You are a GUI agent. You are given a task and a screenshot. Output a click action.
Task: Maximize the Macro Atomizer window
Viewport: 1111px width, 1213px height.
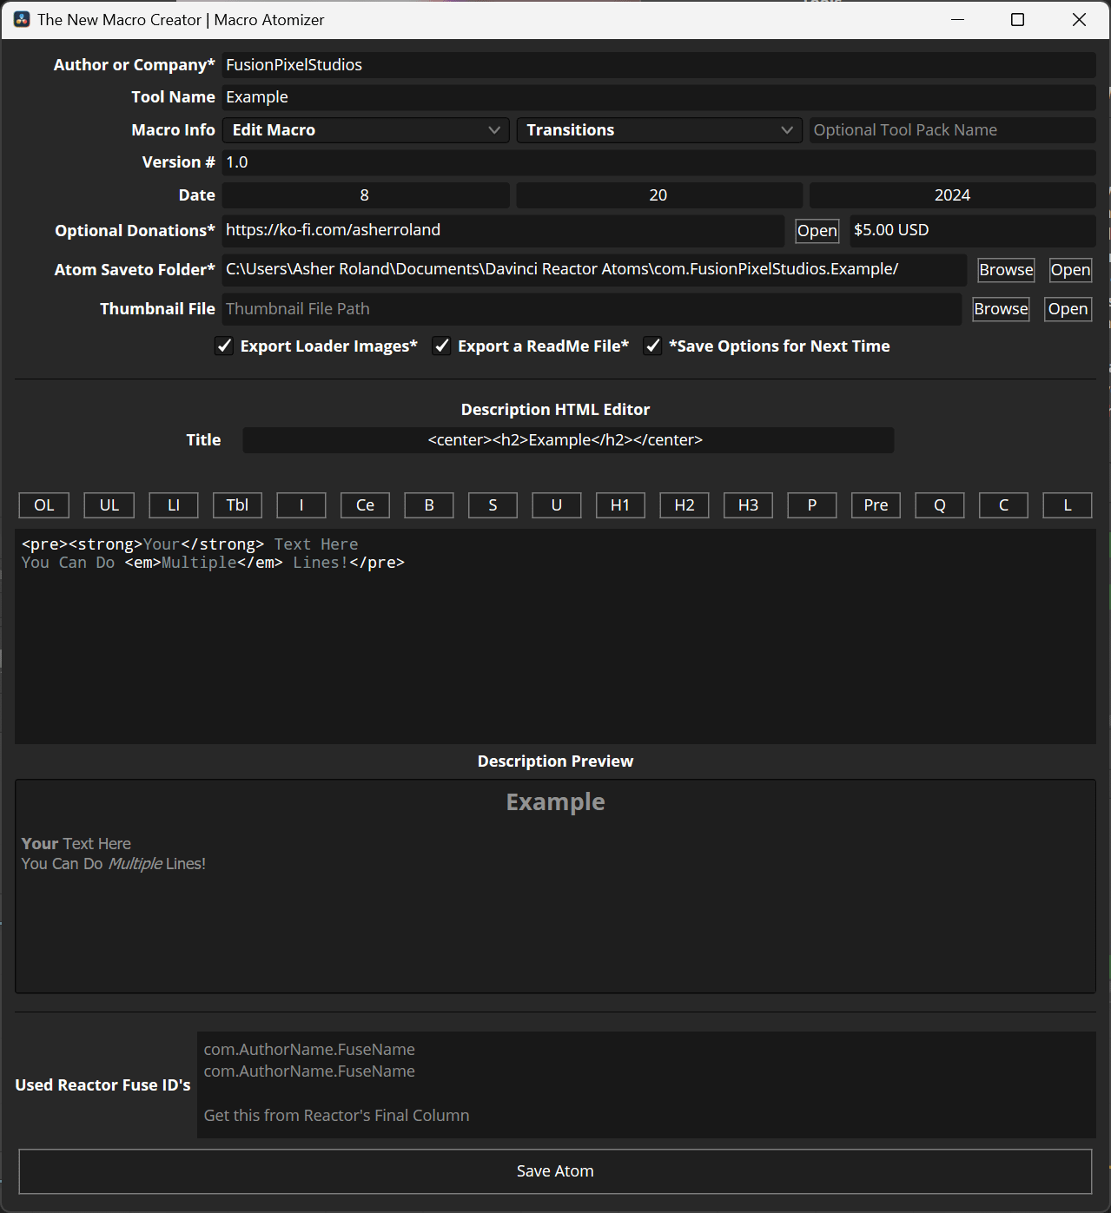point(1018,20)
